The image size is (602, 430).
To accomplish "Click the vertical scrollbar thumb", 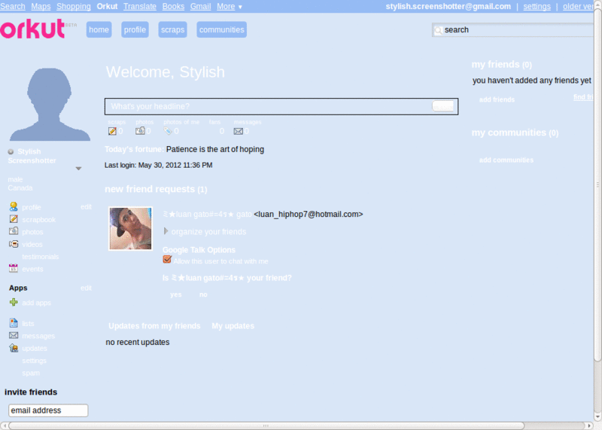I will click(597, 185).
